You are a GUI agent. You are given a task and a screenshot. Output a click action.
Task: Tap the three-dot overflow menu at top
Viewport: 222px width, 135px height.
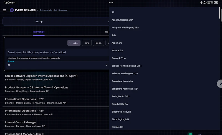click(x=111, y=2)
